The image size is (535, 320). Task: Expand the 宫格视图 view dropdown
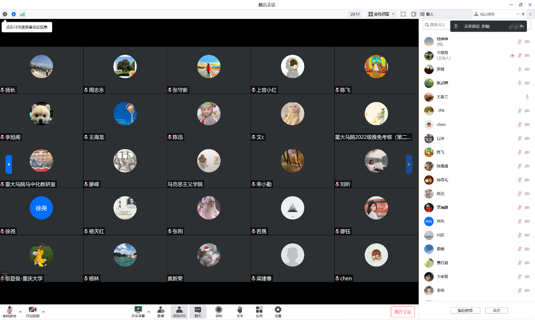tap(381, 14)
